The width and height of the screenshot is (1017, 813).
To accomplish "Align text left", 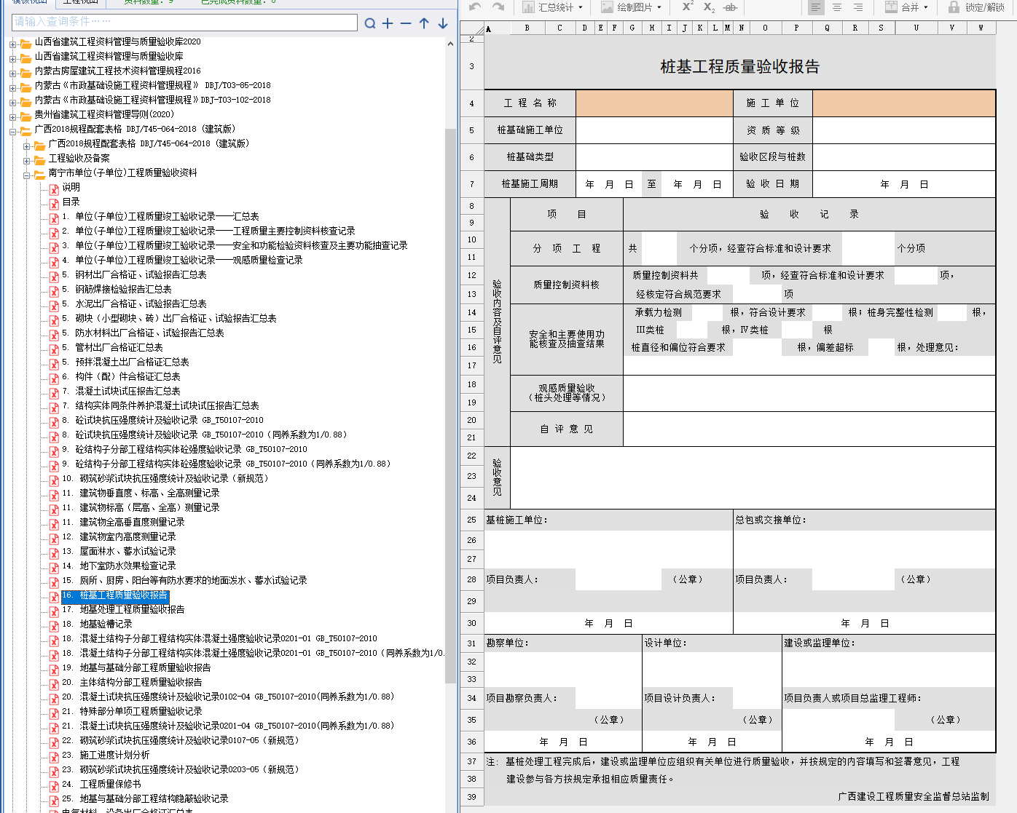I will (x=815, y=7).
